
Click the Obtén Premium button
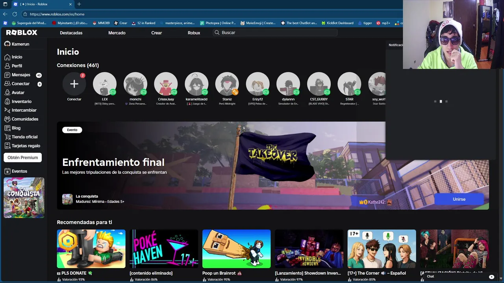(23, 158)
